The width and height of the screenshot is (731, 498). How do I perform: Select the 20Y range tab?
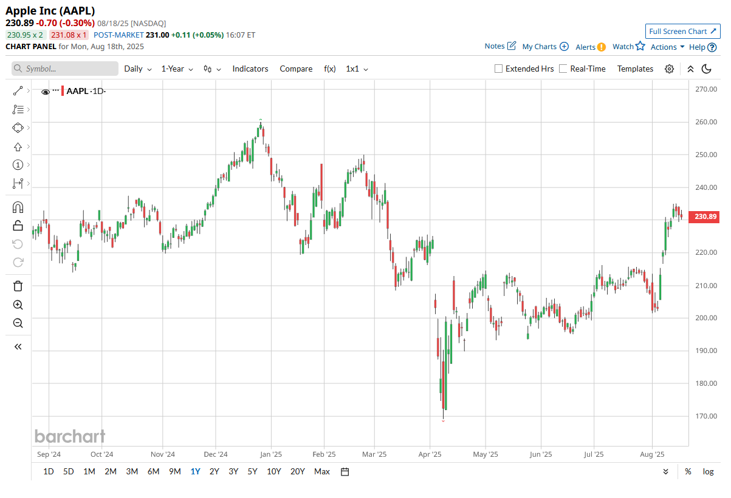click(x=298, y=471)
